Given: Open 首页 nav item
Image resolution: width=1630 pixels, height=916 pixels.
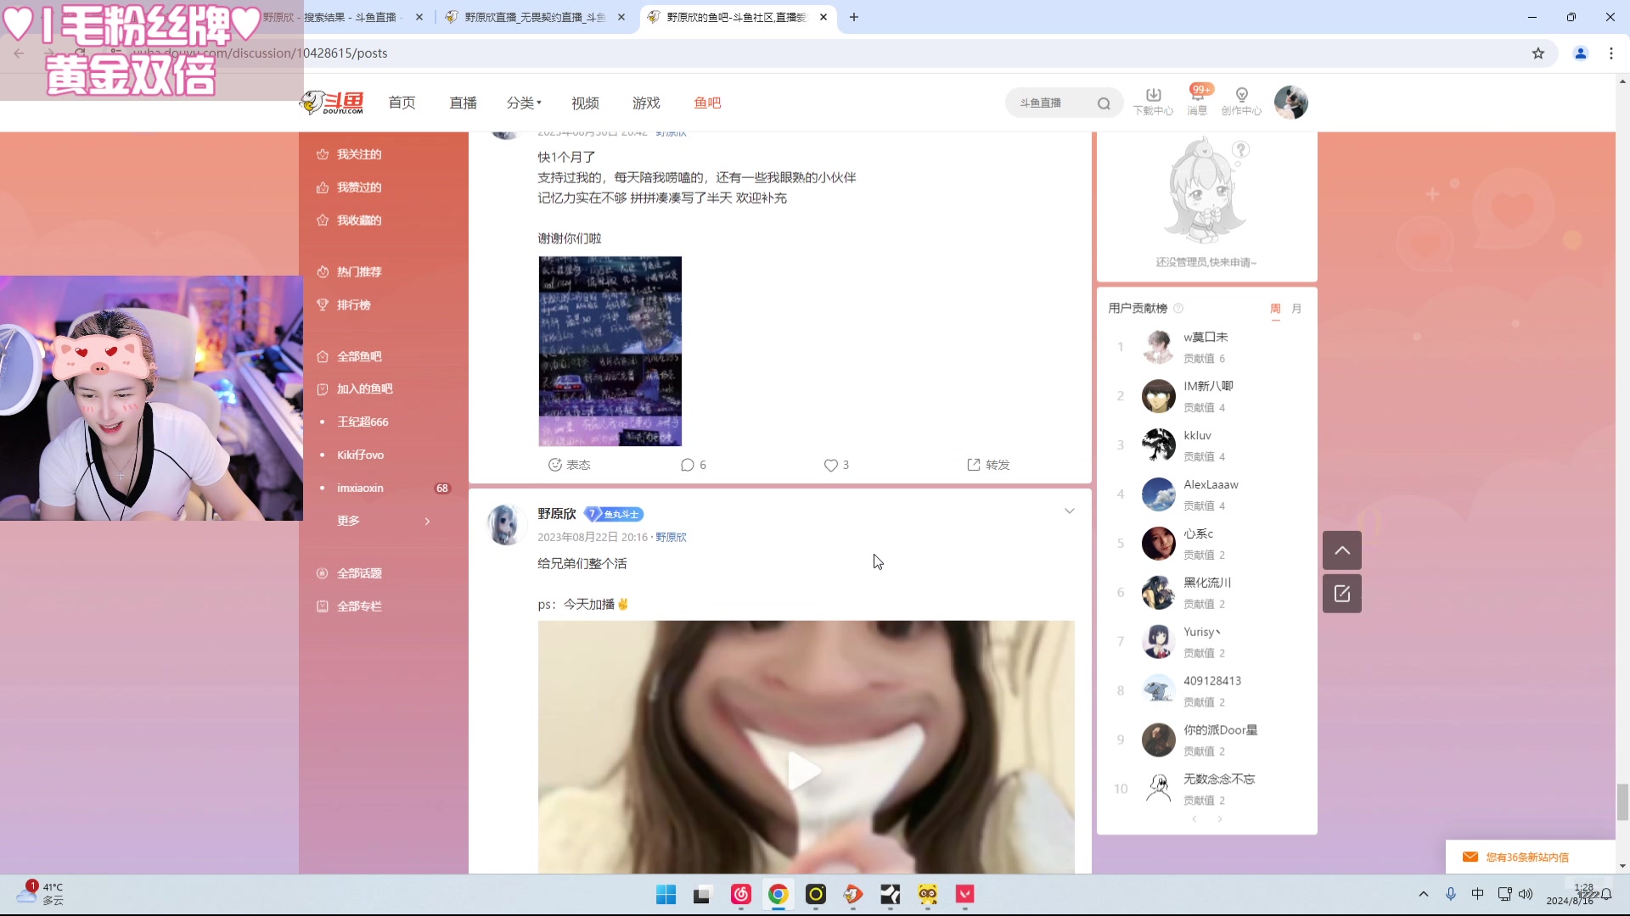Looking at the screenshot, I should (402, 103).
